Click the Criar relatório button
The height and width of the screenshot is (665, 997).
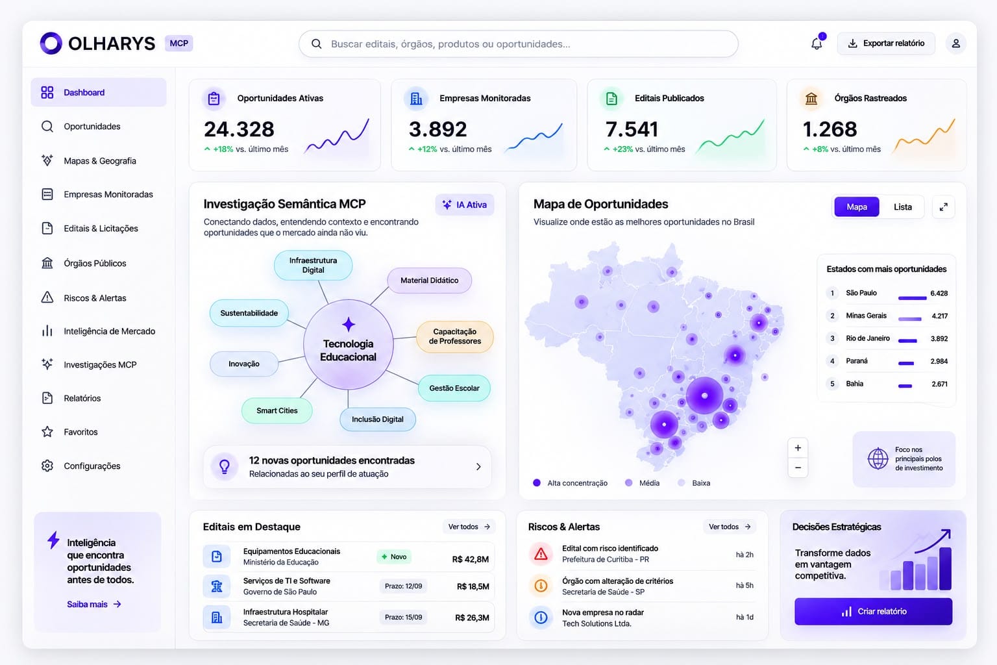pyautogui.click(x=873, y=612)
